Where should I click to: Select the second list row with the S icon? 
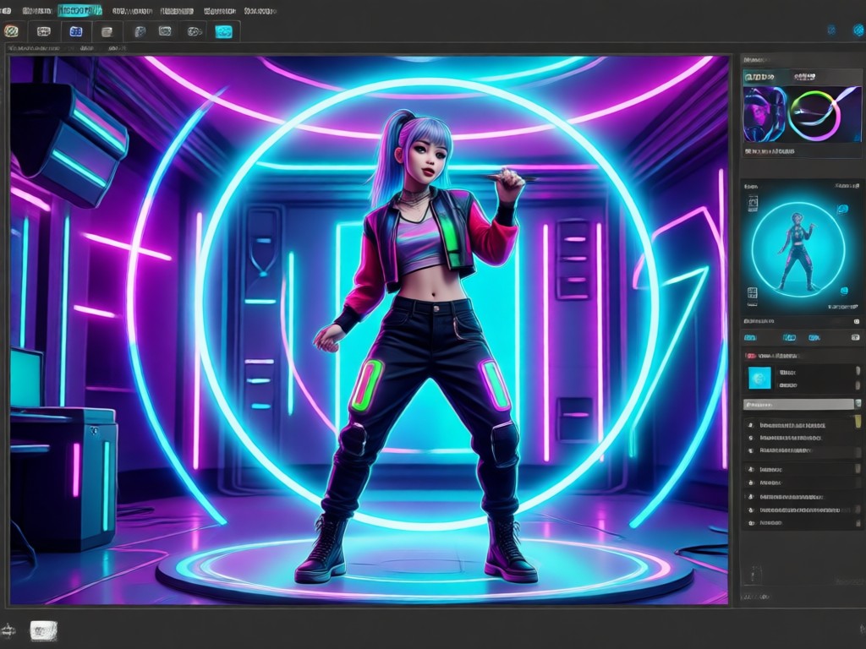click(x=798, y=439)
